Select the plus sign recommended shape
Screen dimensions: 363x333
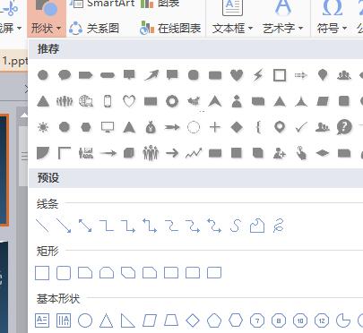(x=215, y=127)
